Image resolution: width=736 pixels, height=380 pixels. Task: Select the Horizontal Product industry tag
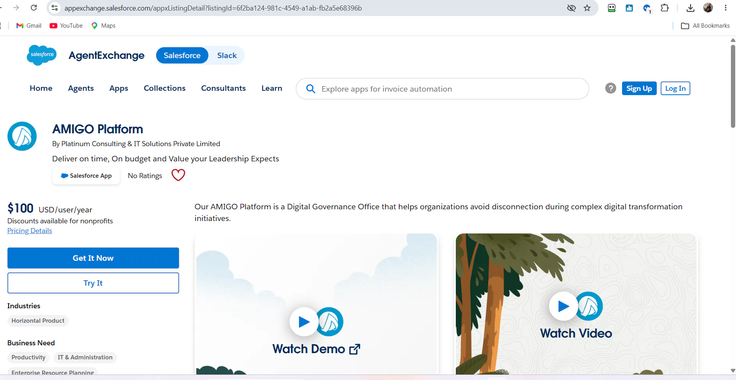pos(38,321)
